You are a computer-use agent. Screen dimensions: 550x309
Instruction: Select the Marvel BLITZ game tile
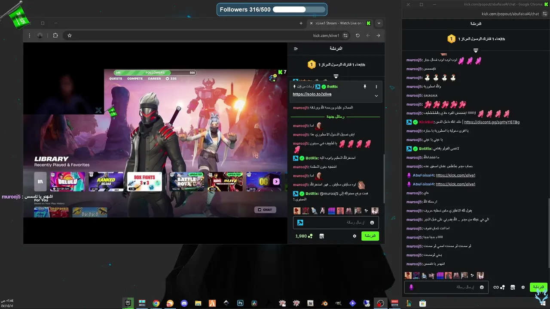pos(225,182)
